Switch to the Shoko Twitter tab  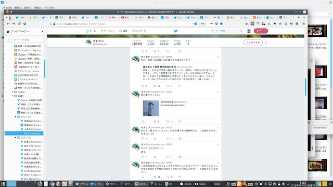pyautogui.click(x=192, y=17)
